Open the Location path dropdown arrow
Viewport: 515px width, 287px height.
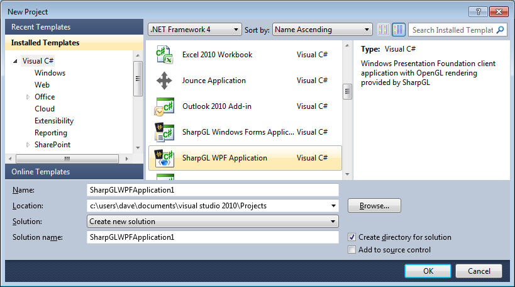coord(333,206)
